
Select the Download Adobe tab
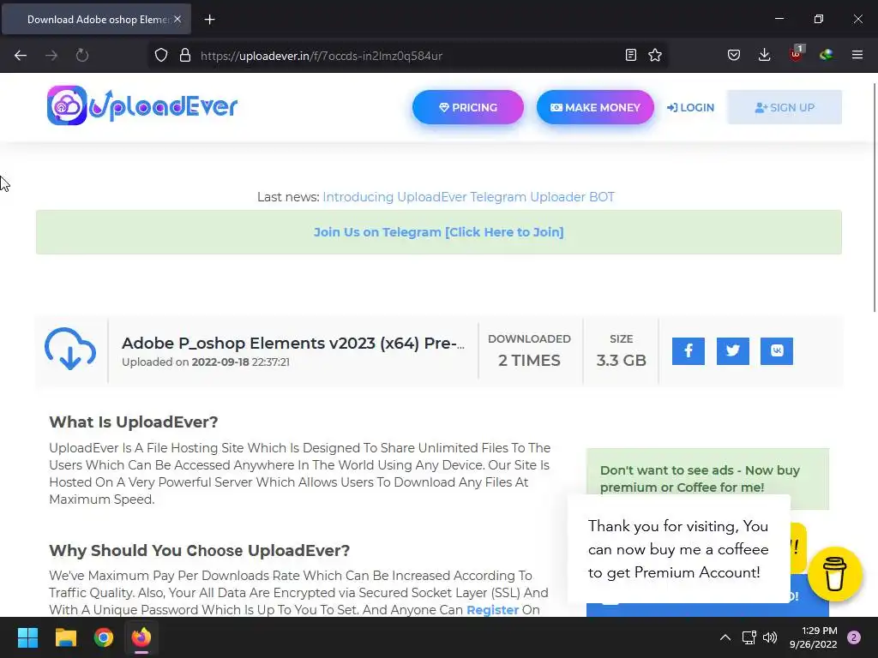point(97,19)
